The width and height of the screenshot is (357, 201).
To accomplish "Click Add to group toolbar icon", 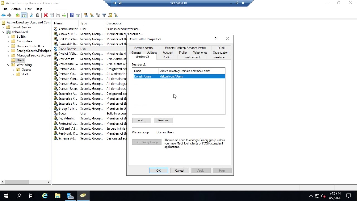I will click(116, 15).
